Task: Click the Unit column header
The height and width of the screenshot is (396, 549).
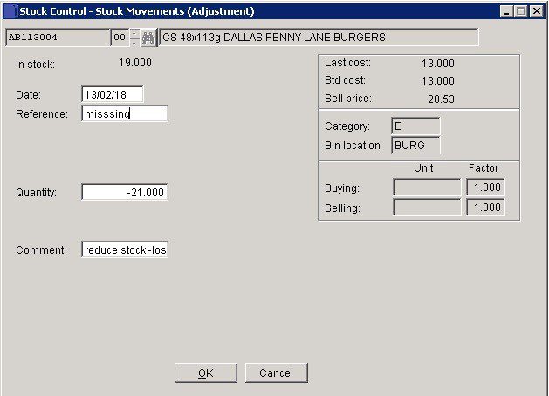Action: coord(423,168)
